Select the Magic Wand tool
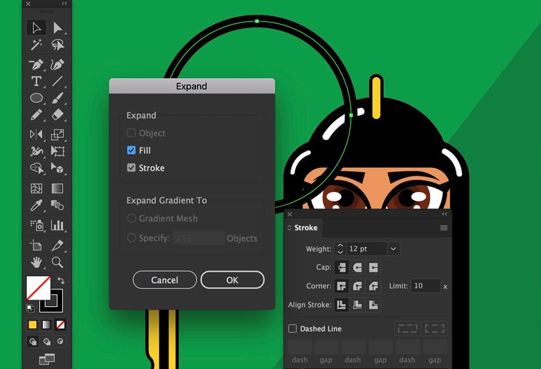 pos(36,45)
